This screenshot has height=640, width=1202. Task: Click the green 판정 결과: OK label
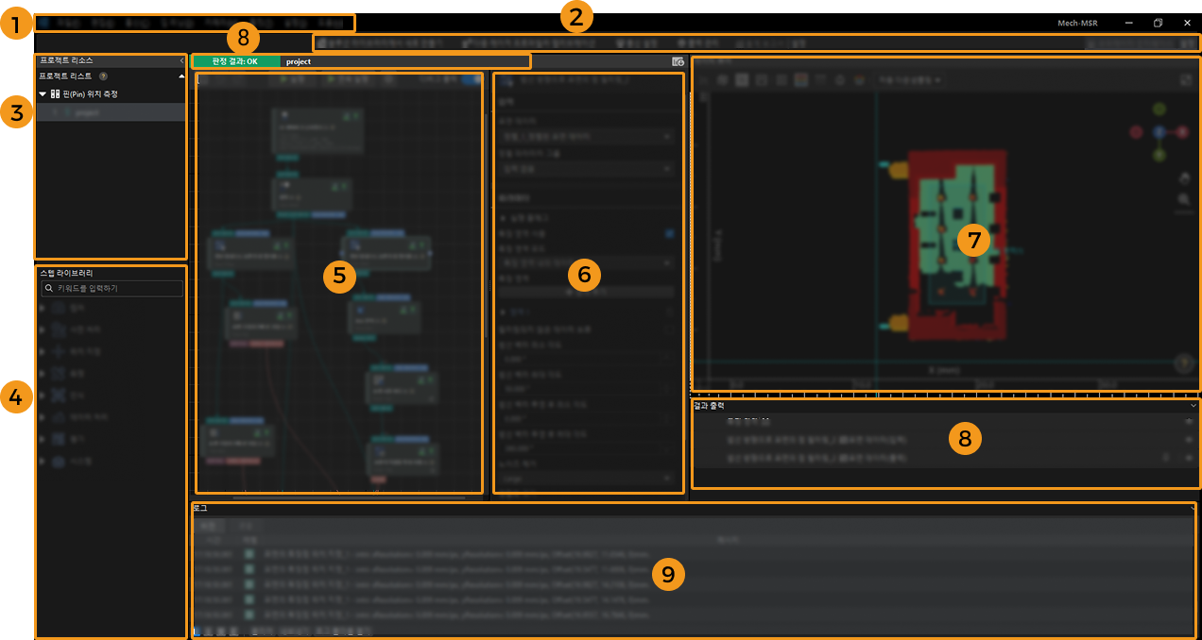click(x=236, y=61)
